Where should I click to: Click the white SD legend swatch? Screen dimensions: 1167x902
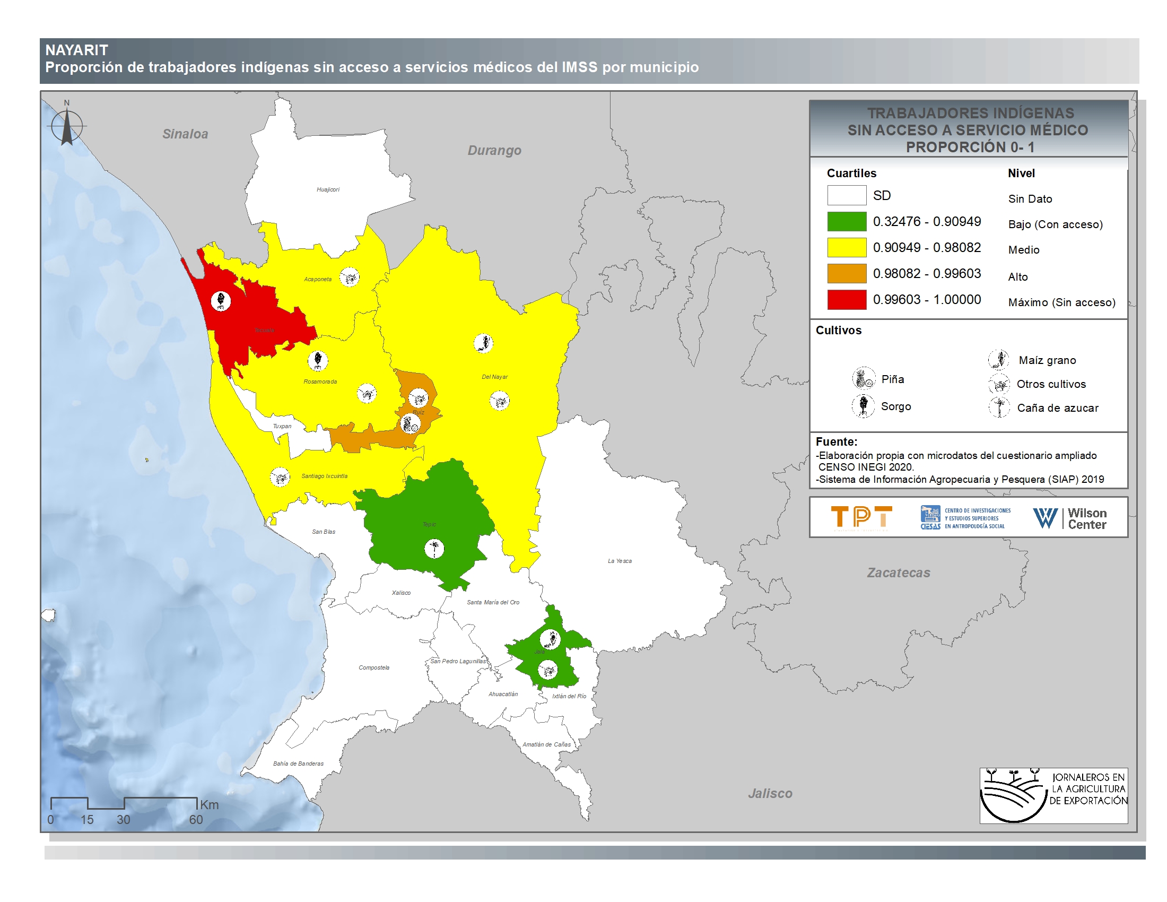[847, 195]
